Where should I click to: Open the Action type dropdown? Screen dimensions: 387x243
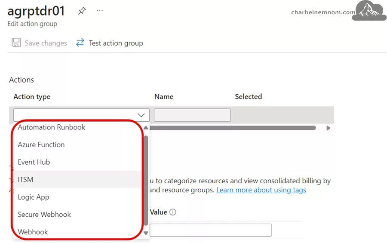point(81,115)
